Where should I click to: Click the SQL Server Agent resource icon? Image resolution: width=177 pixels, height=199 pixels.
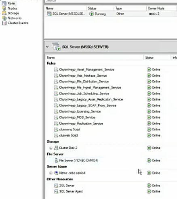pyautogui.click(x=56, y=191)
